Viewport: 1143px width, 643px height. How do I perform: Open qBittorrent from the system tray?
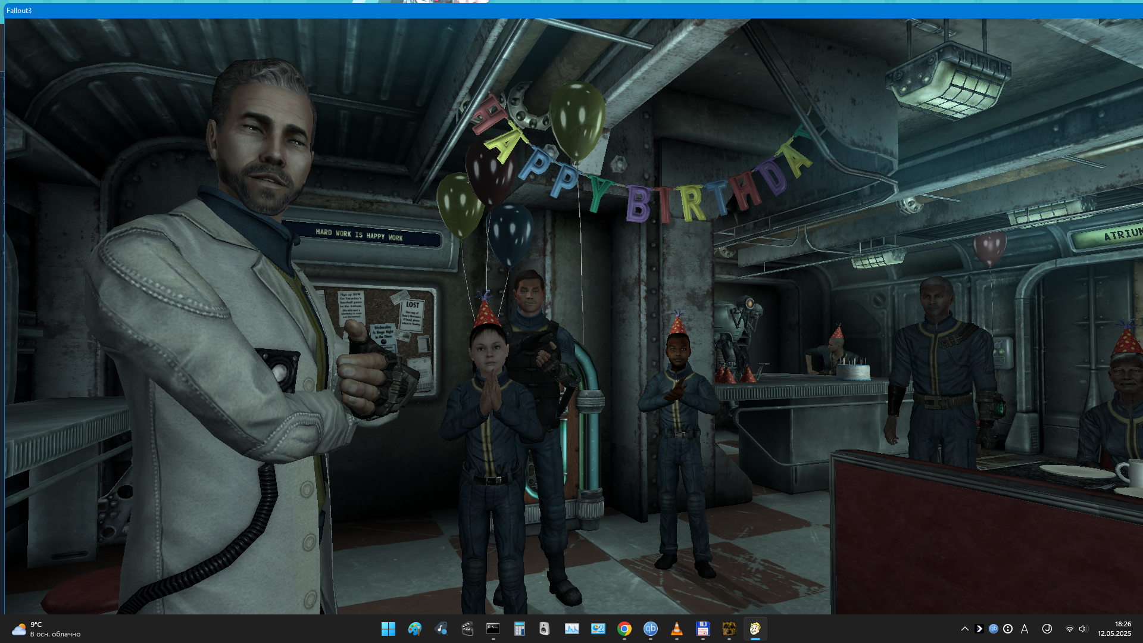[x=994, y=629]
